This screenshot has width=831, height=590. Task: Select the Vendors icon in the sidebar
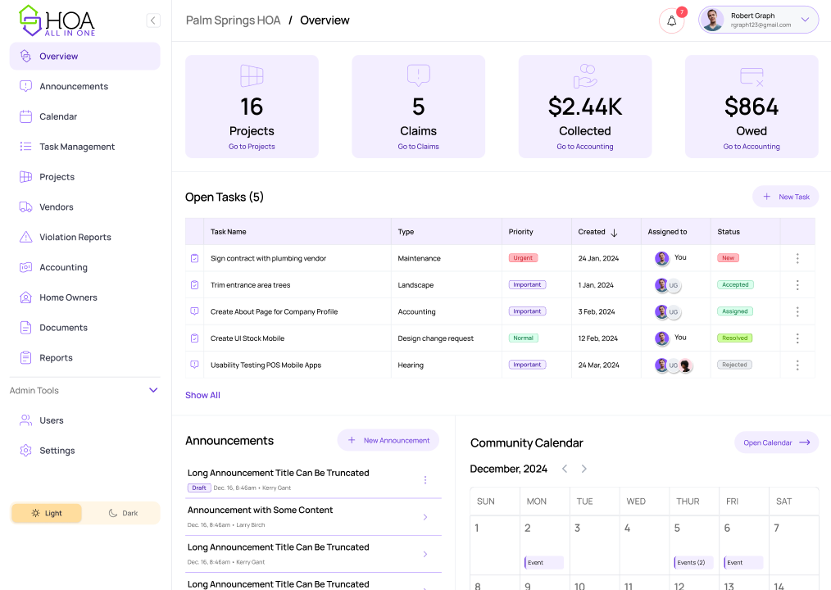24,206
